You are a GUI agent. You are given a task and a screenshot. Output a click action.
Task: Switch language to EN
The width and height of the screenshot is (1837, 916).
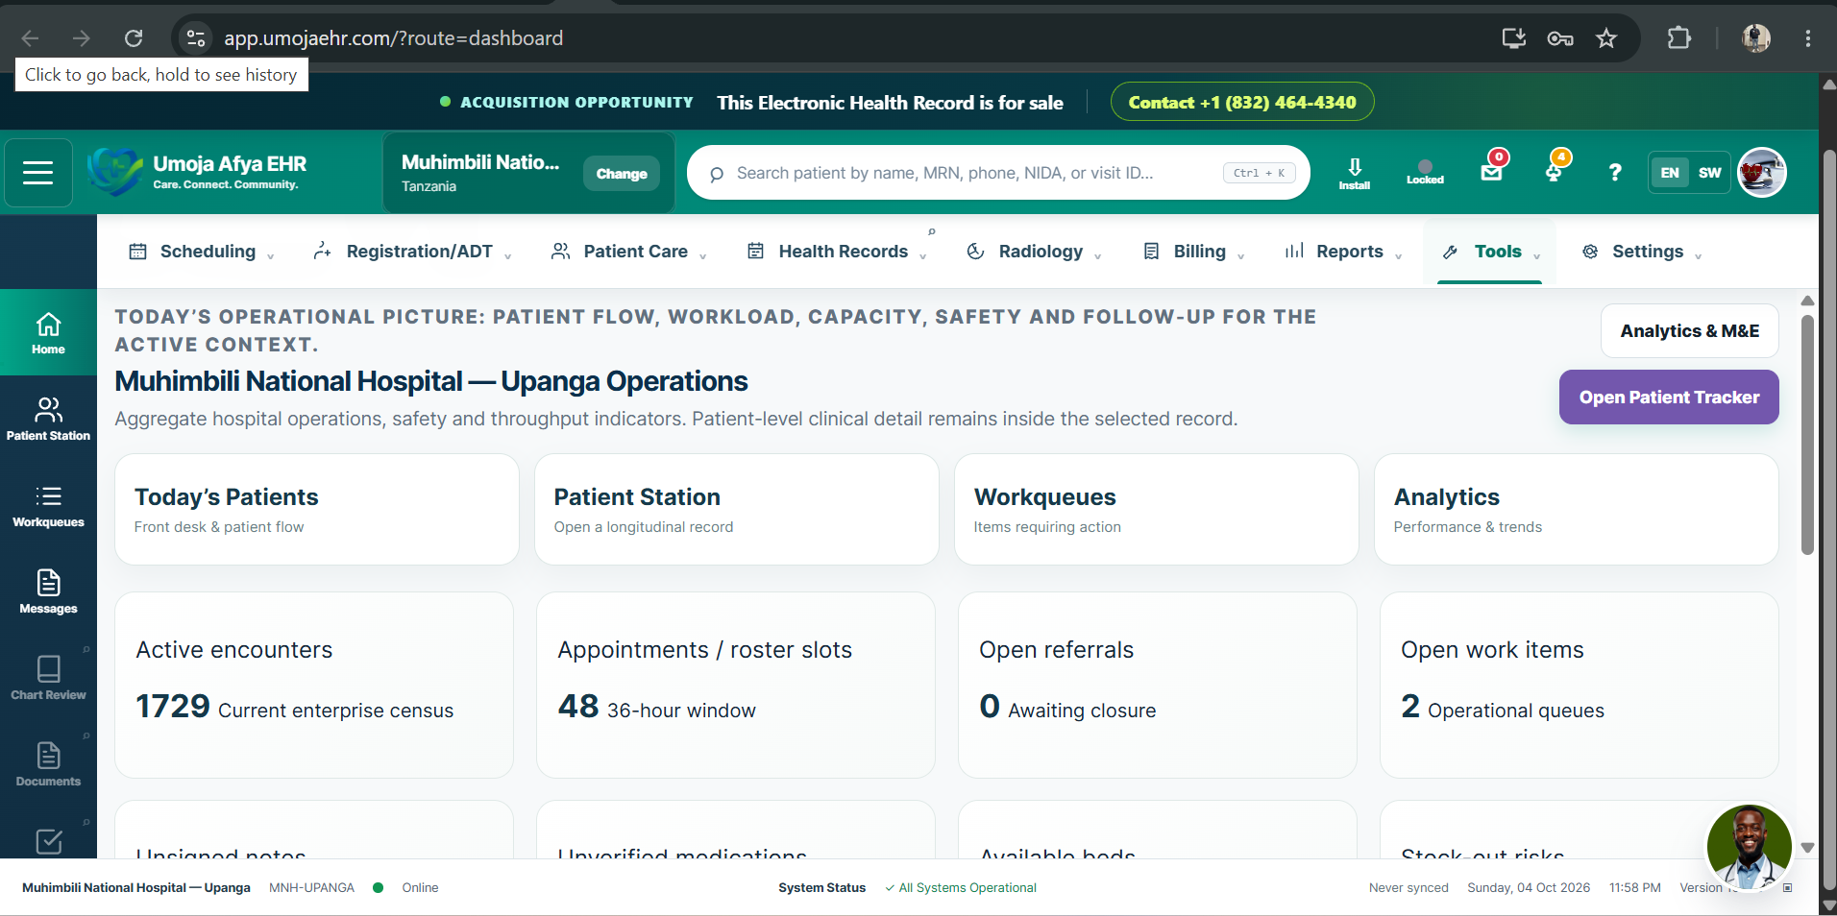click(1670, 173)
